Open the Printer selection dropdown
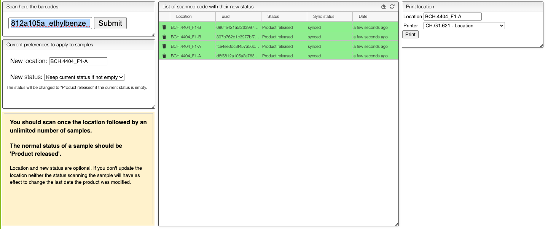 tap(464, 25)
